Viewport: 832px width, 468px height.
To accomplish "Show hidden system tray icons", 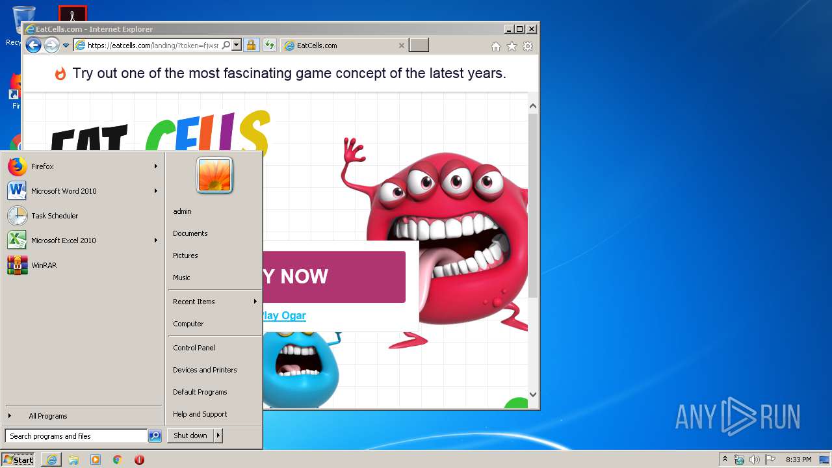I will 725,460.
